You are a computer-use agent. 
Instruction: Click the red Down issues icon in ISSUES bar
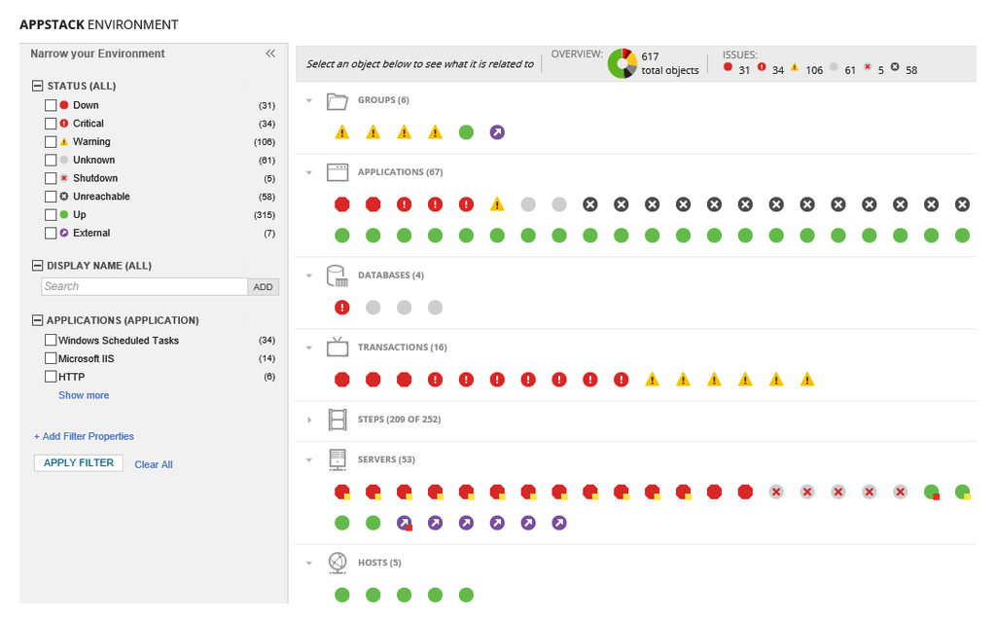[x=728, y=68]
